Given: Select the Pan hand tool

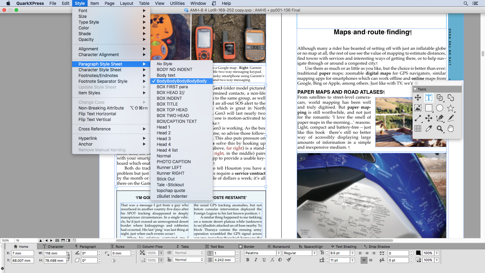Looking at the screenshot, I should point(451,129).
